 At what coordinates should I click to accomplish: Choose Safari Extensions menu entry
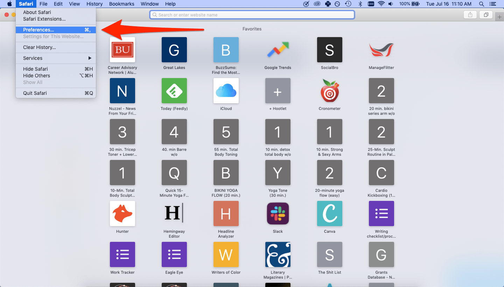click(x=56, y=19)
